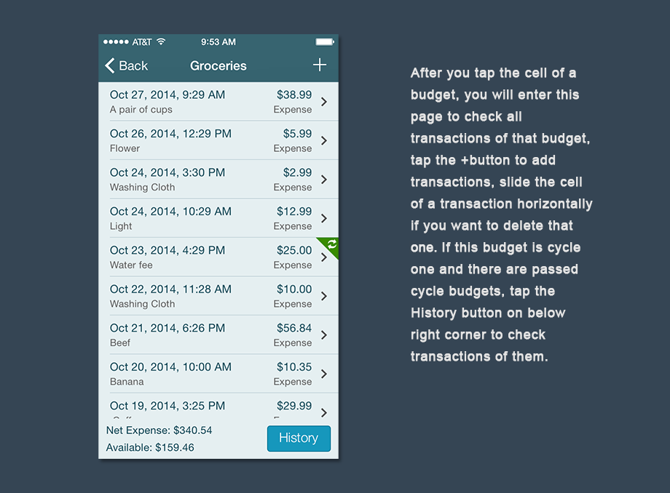Image resolution: width=670 pixels, height=493 pixels.
Task: Tap the Net Expense $340.54 label
Action: tap(159, 430)
